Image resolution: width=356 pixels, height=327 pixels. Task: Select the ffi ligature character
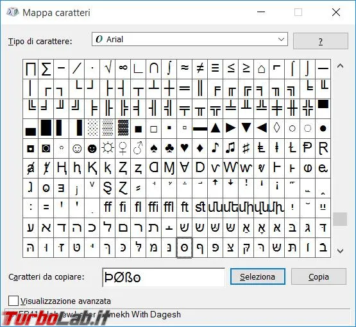click(x=154, y=208)
